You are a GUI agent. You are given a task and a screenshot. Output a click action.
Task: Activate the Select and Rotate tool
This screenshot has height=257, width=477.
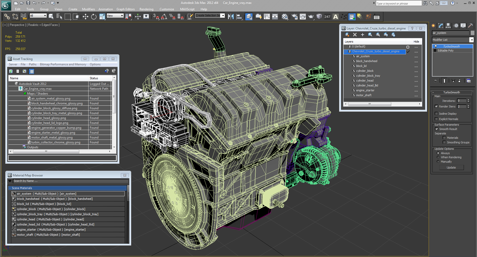pos(94,17)
